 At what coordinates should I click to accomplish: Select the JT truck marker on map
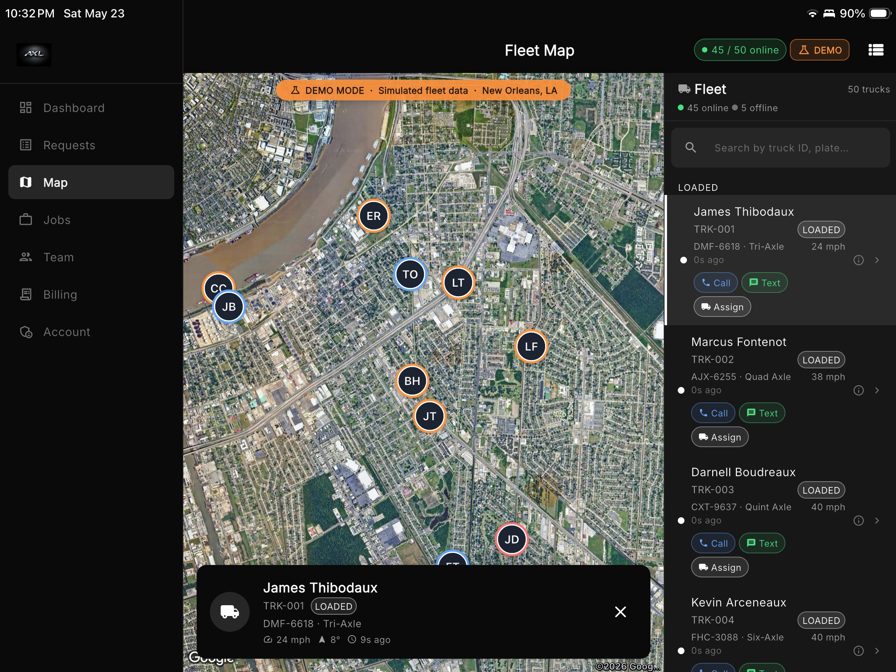point(429,416)
